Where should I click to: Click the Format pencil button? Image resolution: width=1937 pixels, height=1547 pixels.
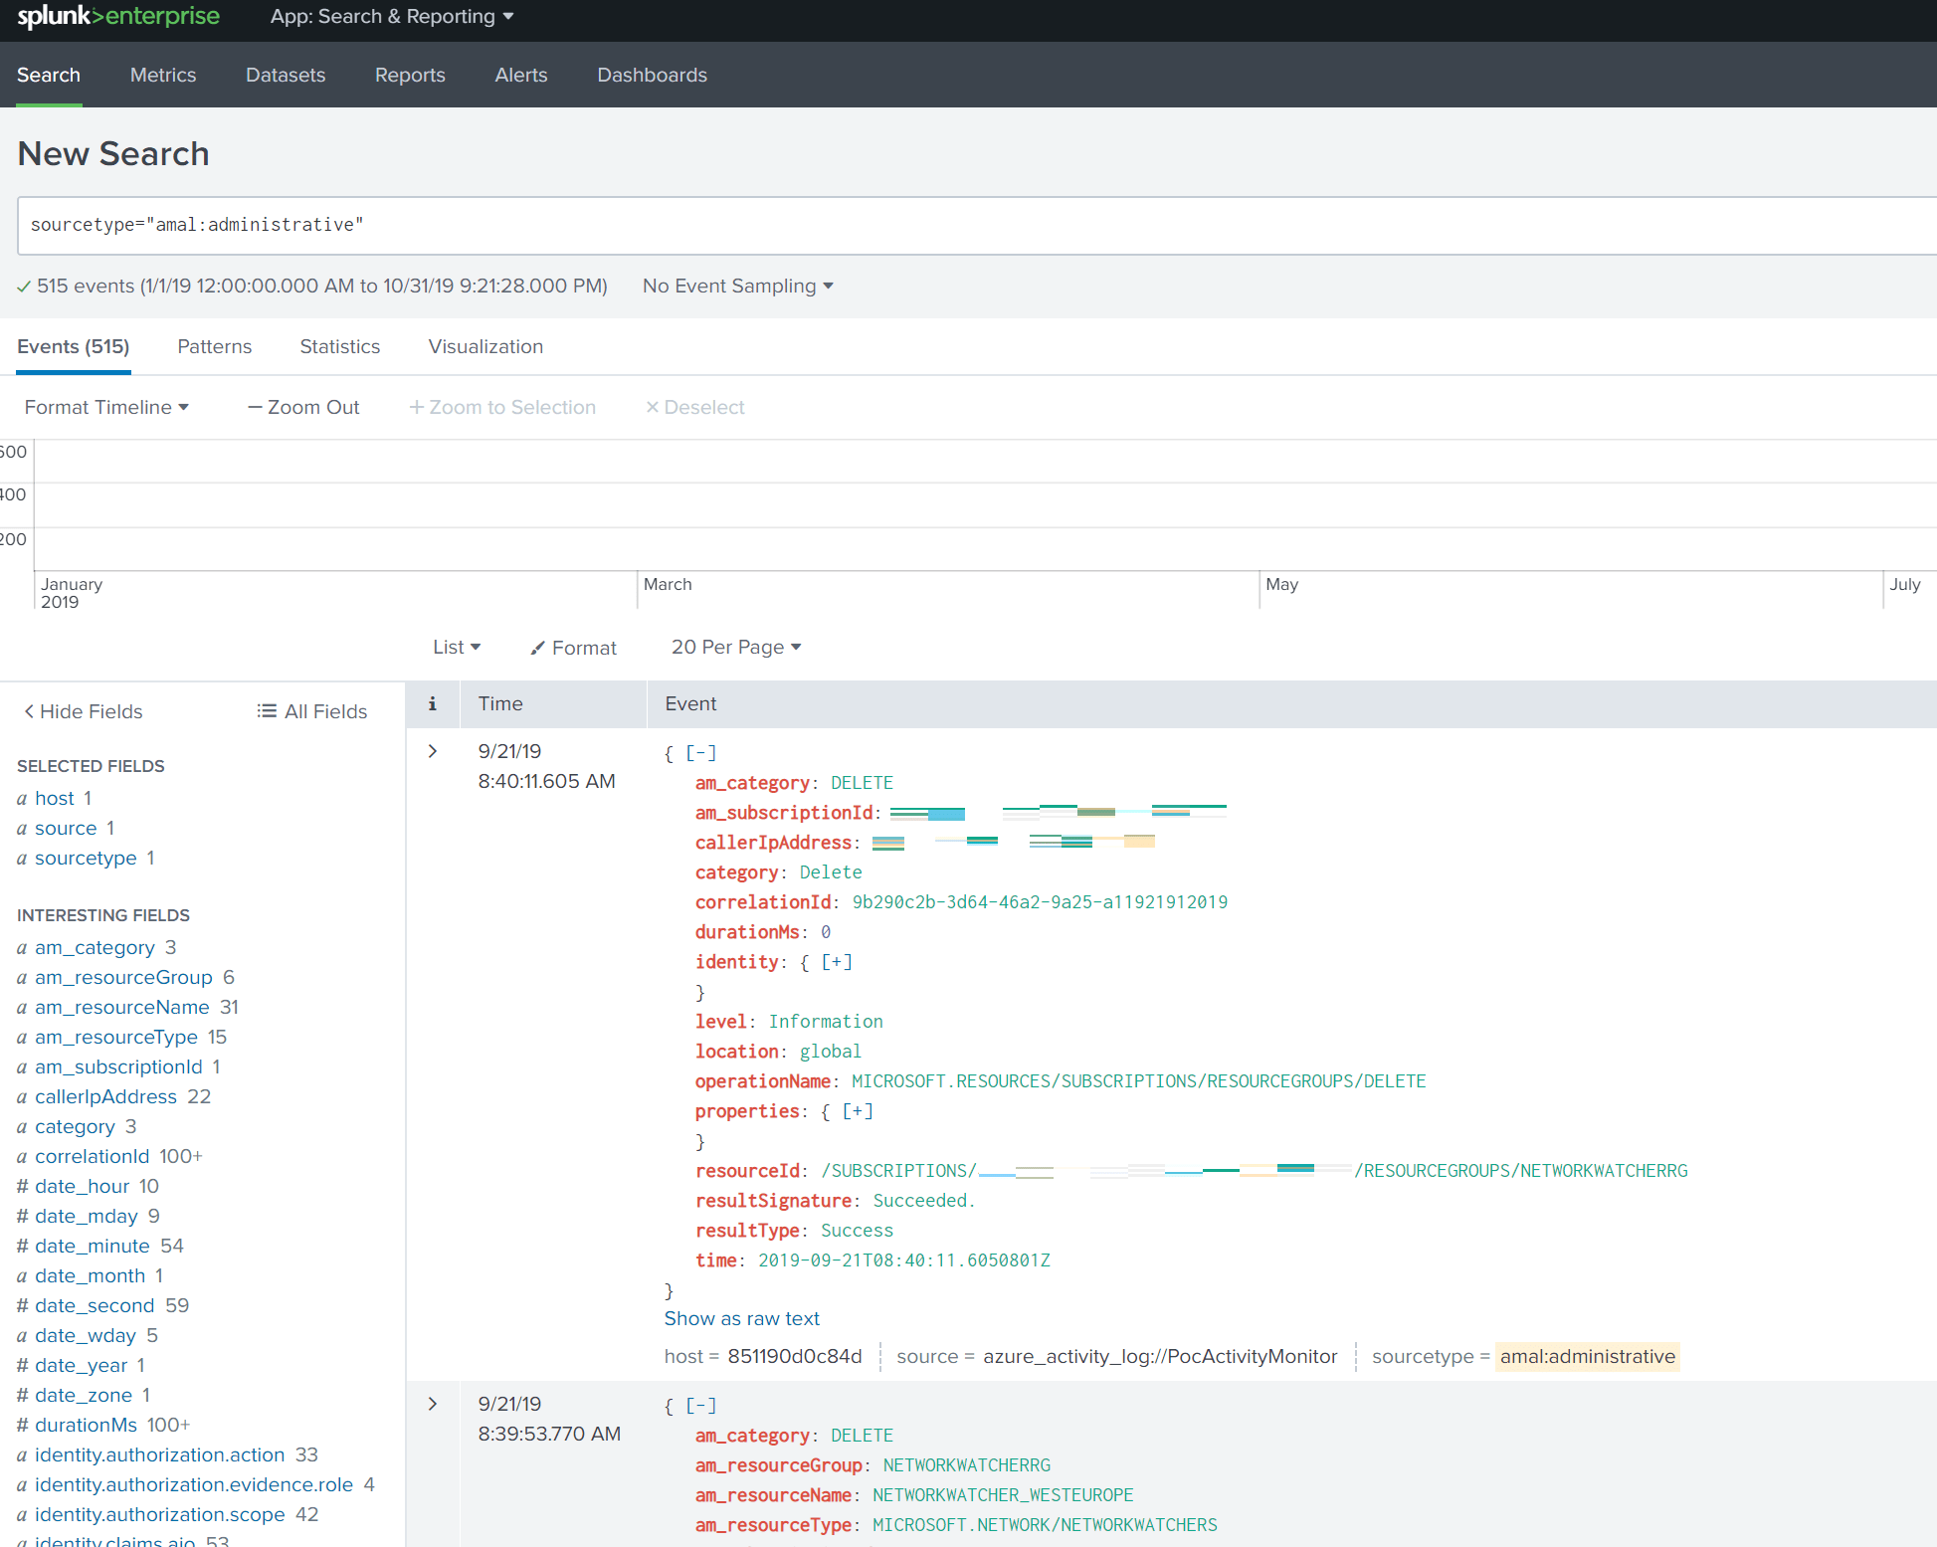pyautogui.click(x=573, y=648)
